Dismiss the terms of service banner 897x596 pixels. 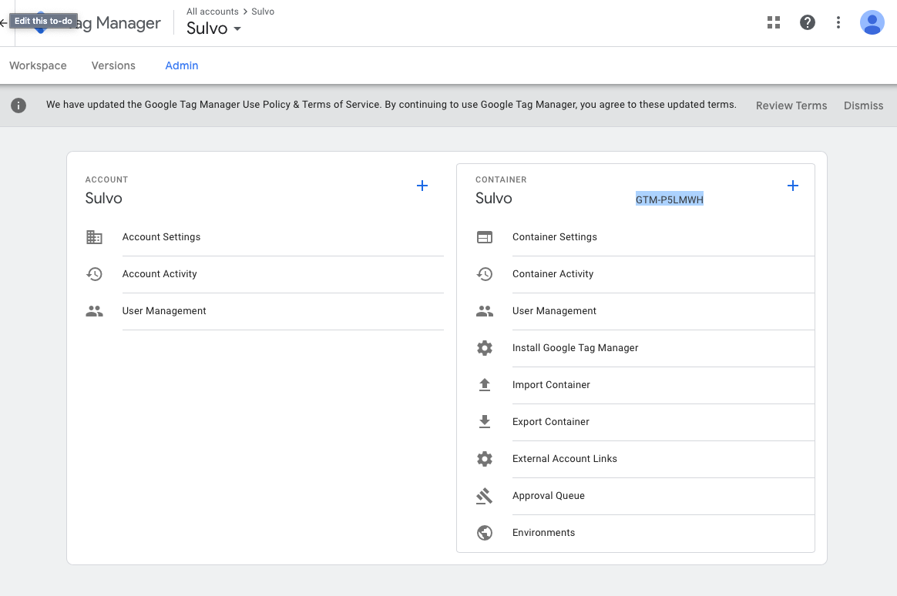pyautogui.click(x=863, y=105)
